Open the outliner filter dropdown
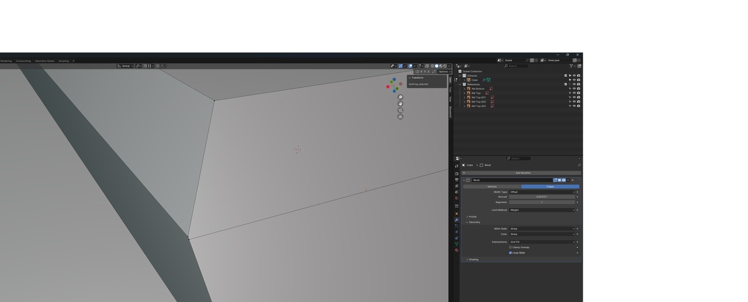This screenshot has height=302, width=748. click(572, 66)
